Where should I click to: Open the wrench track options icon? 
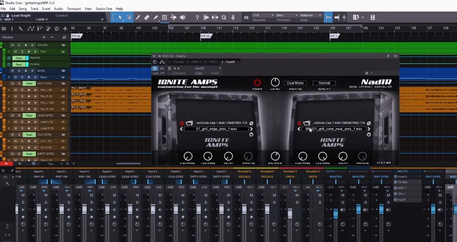(x=20, y=28)
